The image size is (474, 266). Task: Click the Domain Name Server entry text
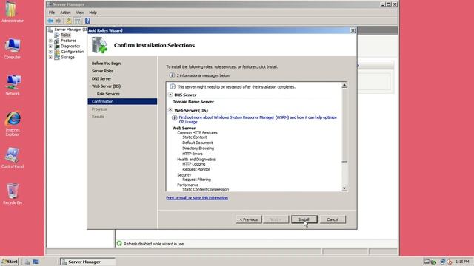point(193,102)
